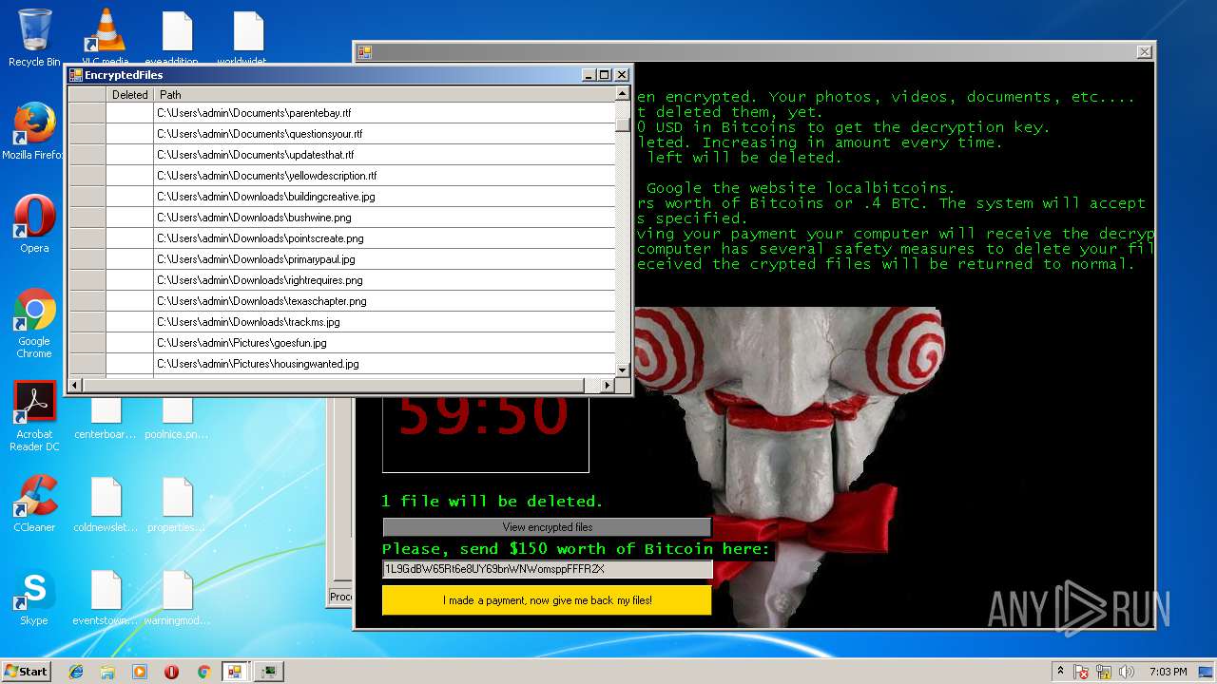Select the parentebay.rtf path row
1217x684 pixels.
click(384, 113)
